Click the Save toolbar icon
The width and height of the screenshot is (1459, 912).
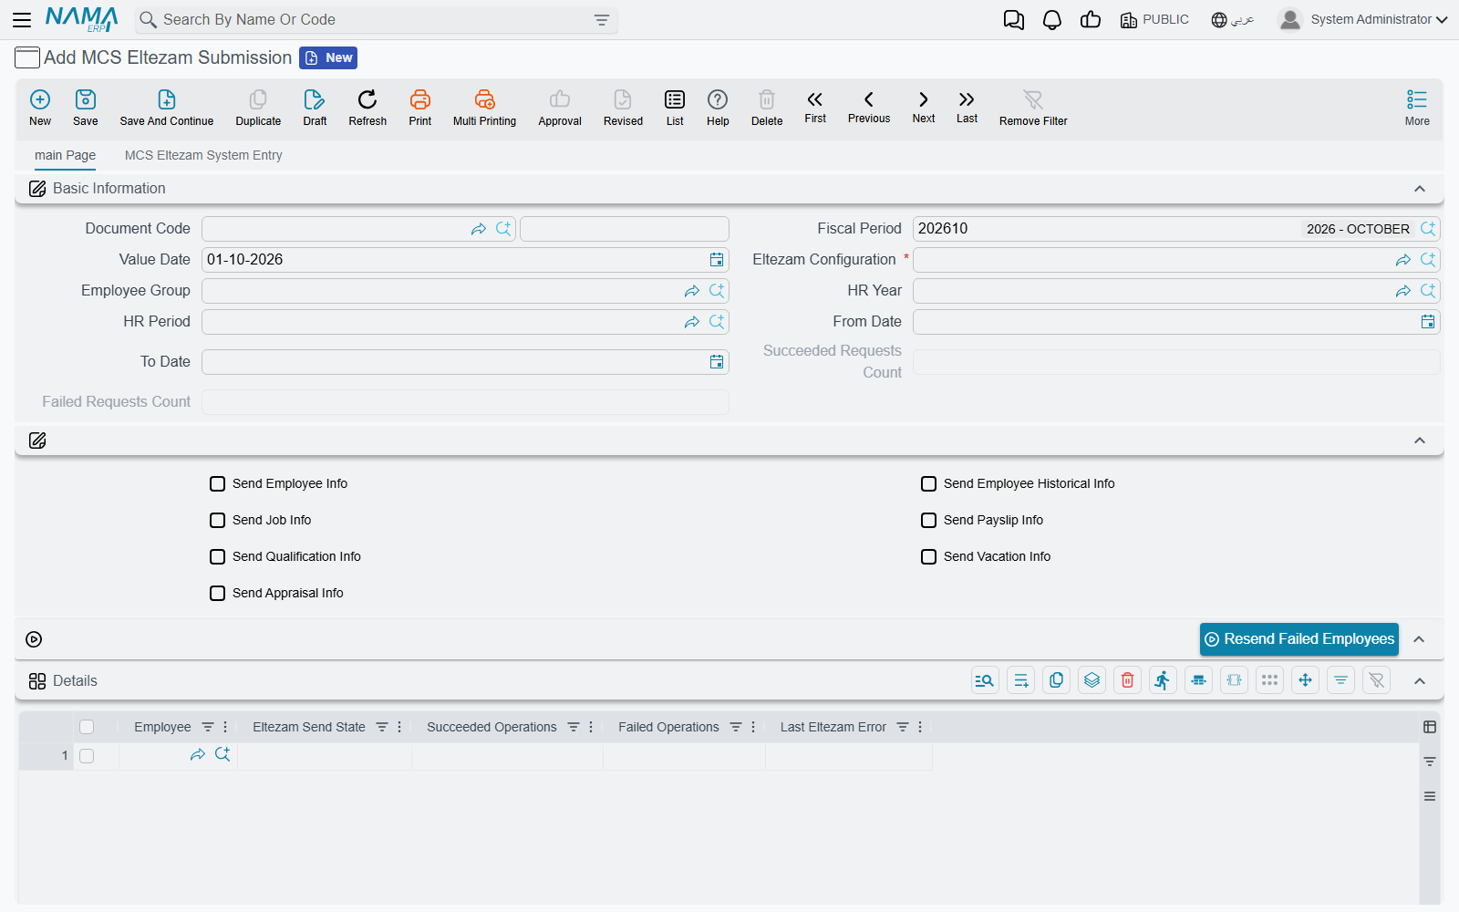[86, 99]
